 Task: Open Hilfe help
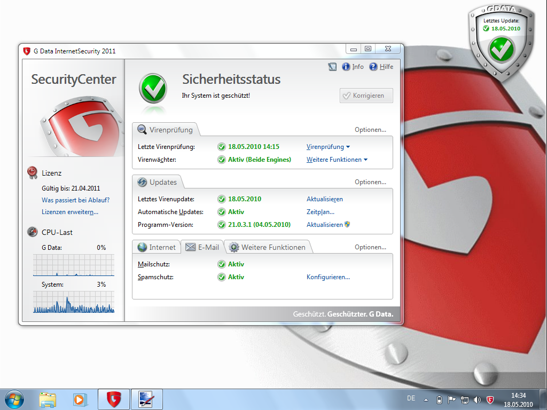[x=381, y=67]
